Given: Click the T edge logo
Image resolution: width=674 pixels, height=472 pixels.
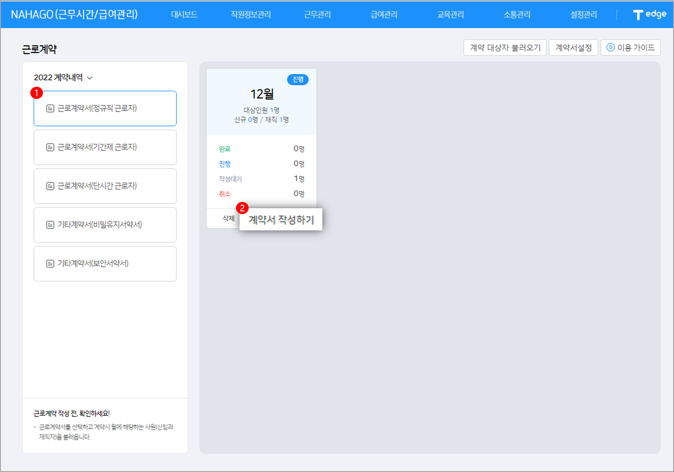Looking at the screenshot, I should pos(650,14).
